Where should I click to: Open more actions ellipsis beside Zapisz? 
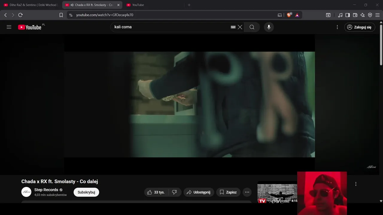click(247, 192)
